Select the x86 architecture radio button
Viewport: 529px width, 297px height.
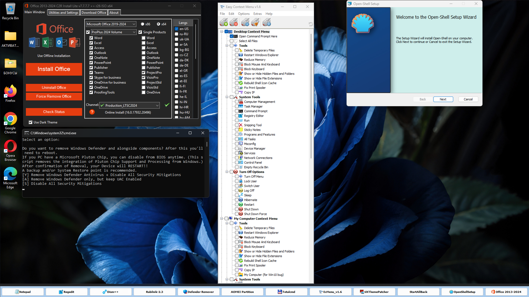[142, 24]
